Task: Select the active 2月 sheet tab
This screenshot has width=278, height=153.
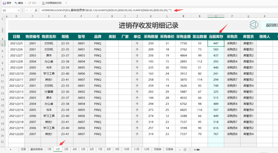Action: click(58, 149)
